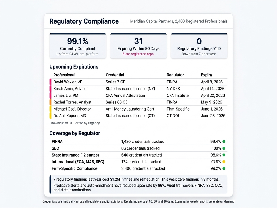This screenshot has height=208, width=277.
Task: Click Rachel Torres's orange urgency marker
Action: (50, 102)
